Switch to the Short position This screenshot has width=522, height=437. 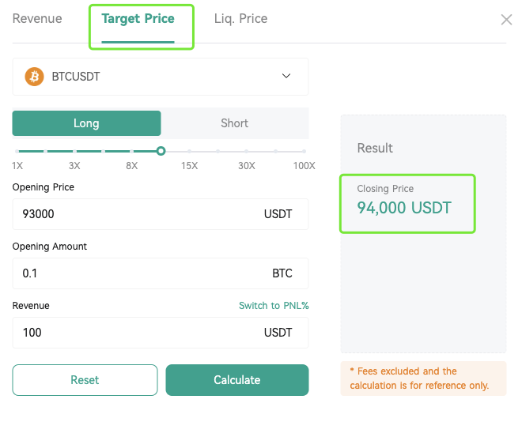(x=234, y=123)
